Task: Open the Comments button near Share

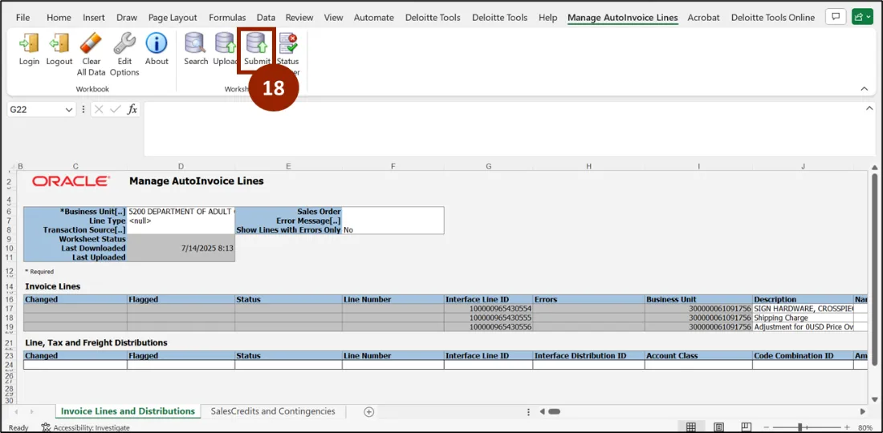Action: coord(836,17)
